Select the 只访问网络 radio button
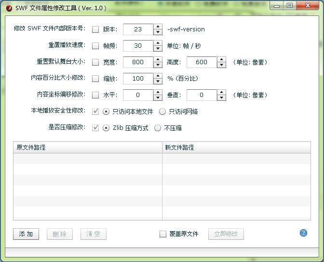This screenshot has height=262, width=324. coord(162,111)
